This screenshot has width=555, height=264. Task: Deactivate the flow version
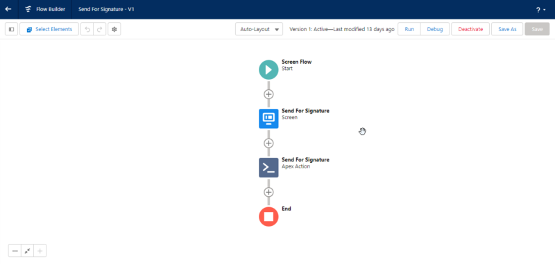(x=470, y=29)
